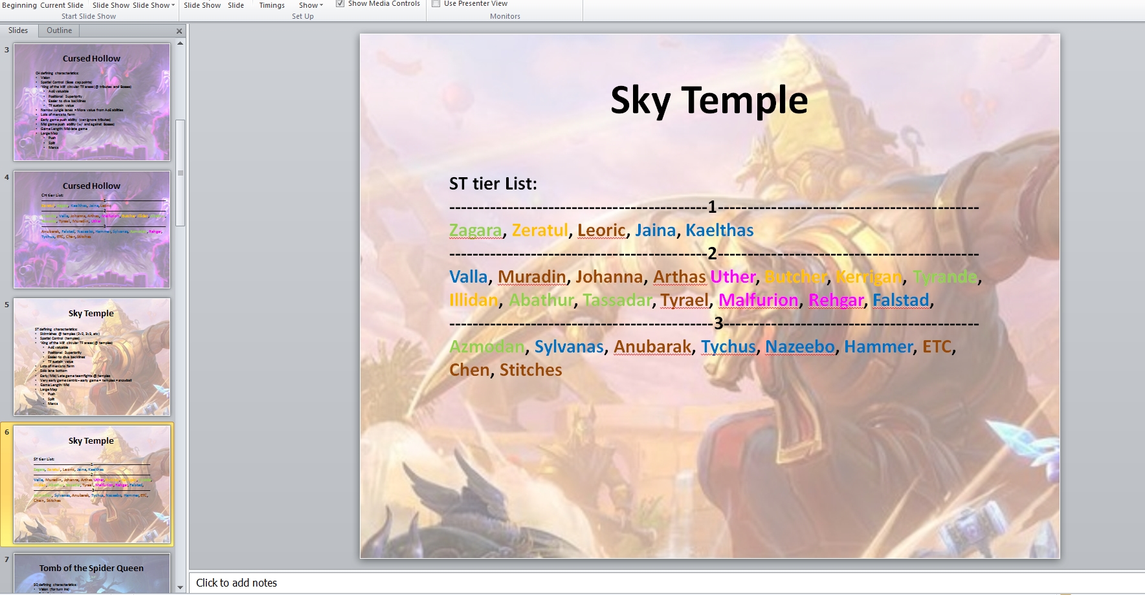Click the magenta word 'Uther'

coord(733,277)
